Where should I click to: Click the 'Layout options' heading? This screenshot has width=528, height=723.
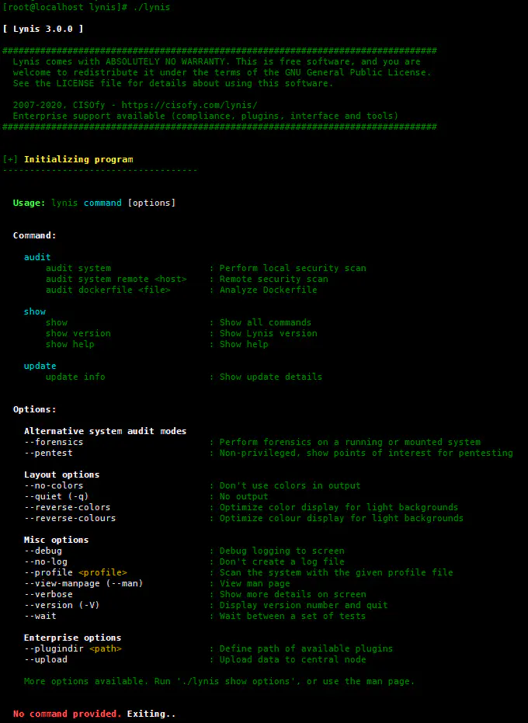(x=62, y=475)
